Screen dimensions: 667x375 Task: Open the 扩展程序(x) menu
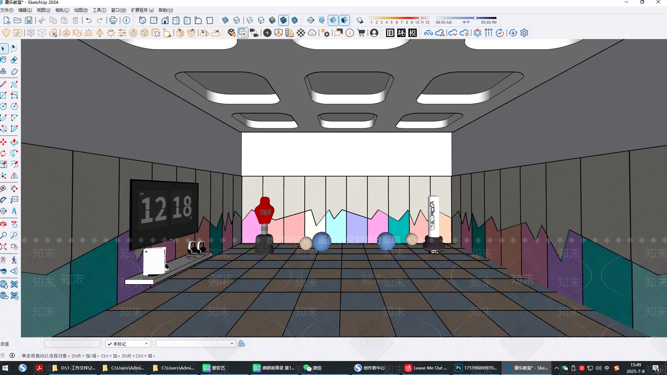coord(142,10)
